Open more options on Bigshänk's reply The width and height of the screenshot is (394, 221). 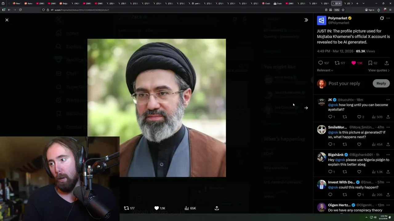pyautogui.click(x=388, y=155)
